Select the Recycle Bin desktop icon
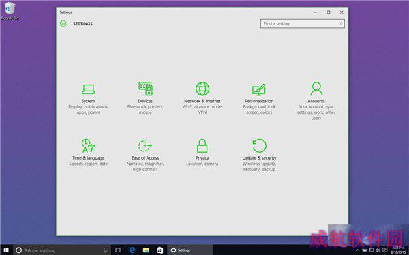The height and width of the screenshot is (255, 409). point(10,11)
